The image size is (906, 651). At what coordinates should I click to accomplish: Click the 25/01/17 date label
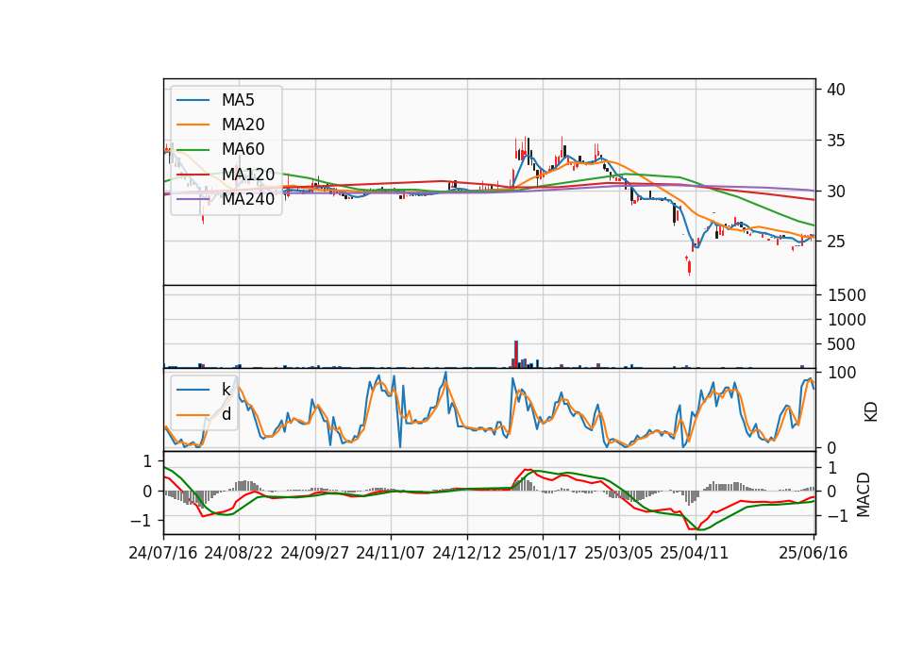543,553
